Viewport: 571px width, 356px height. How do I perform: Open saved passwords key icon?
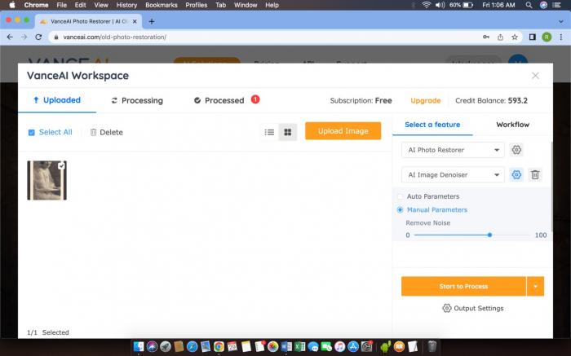coord(486,37)
